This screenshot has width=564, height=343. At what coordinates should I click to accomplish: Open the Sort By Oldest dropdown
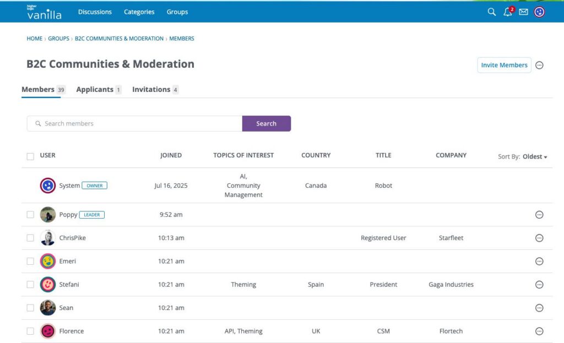point(533,156)
